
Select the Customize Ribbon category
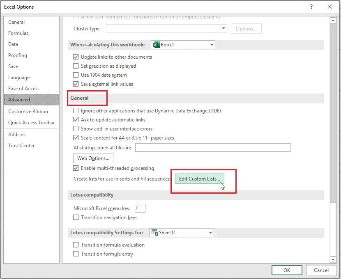31,111
